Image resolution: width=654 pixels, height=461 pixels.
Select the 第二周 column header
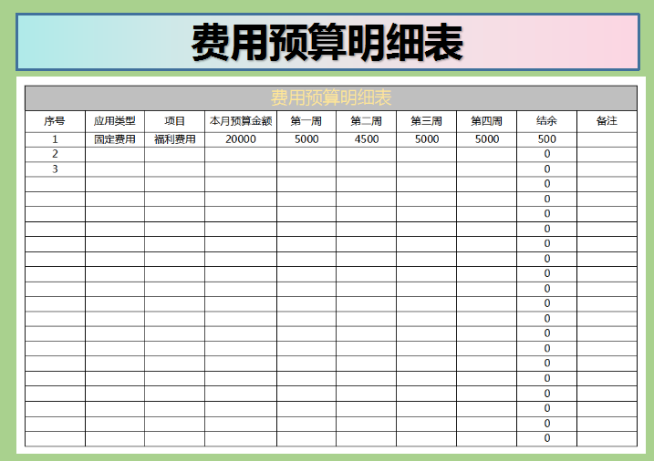(366, 121)
